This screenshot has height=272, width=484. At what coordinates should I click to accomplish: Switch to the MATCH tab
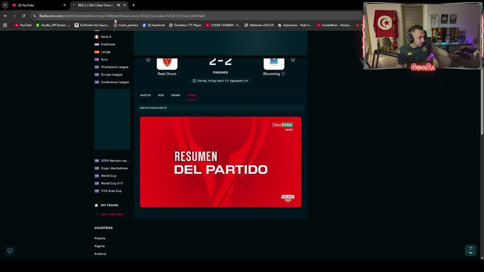click(x=146, y=95)
